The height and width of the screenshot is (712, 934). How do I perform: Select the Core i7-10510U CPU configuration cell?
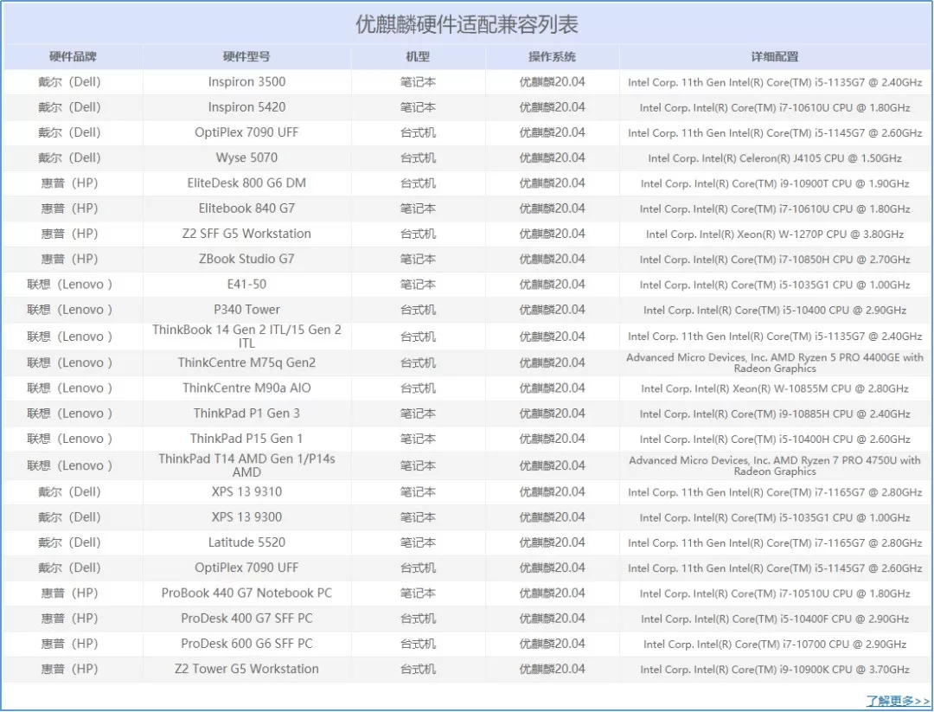[x=775, y=594]
